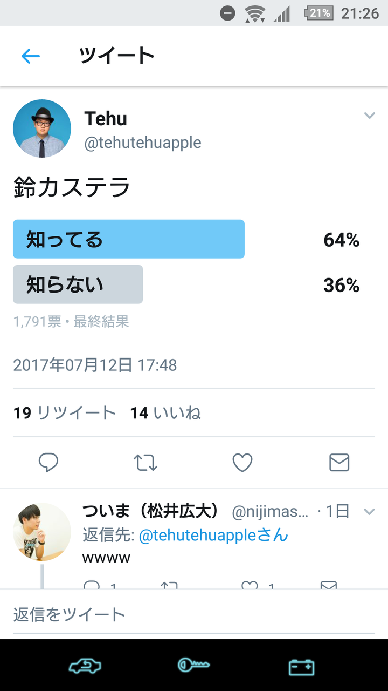388x691 pixels.
Task: Open the dropdown menu on Tehu's tweet
Action: (369, 115)
